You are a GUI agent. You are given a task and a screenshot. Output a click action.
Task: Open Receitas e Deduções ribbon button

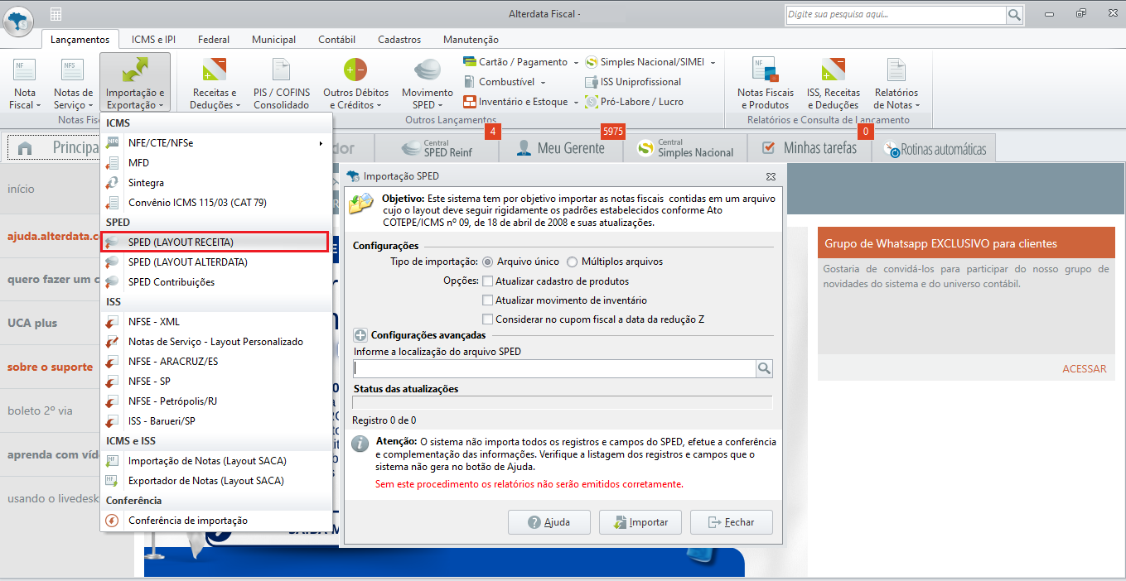coord(215,84)
